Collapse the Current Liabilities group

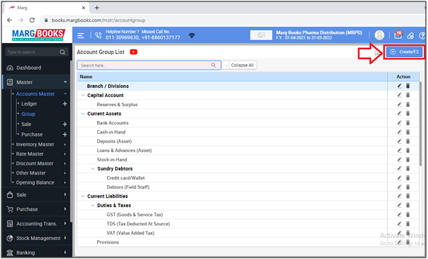83,196
